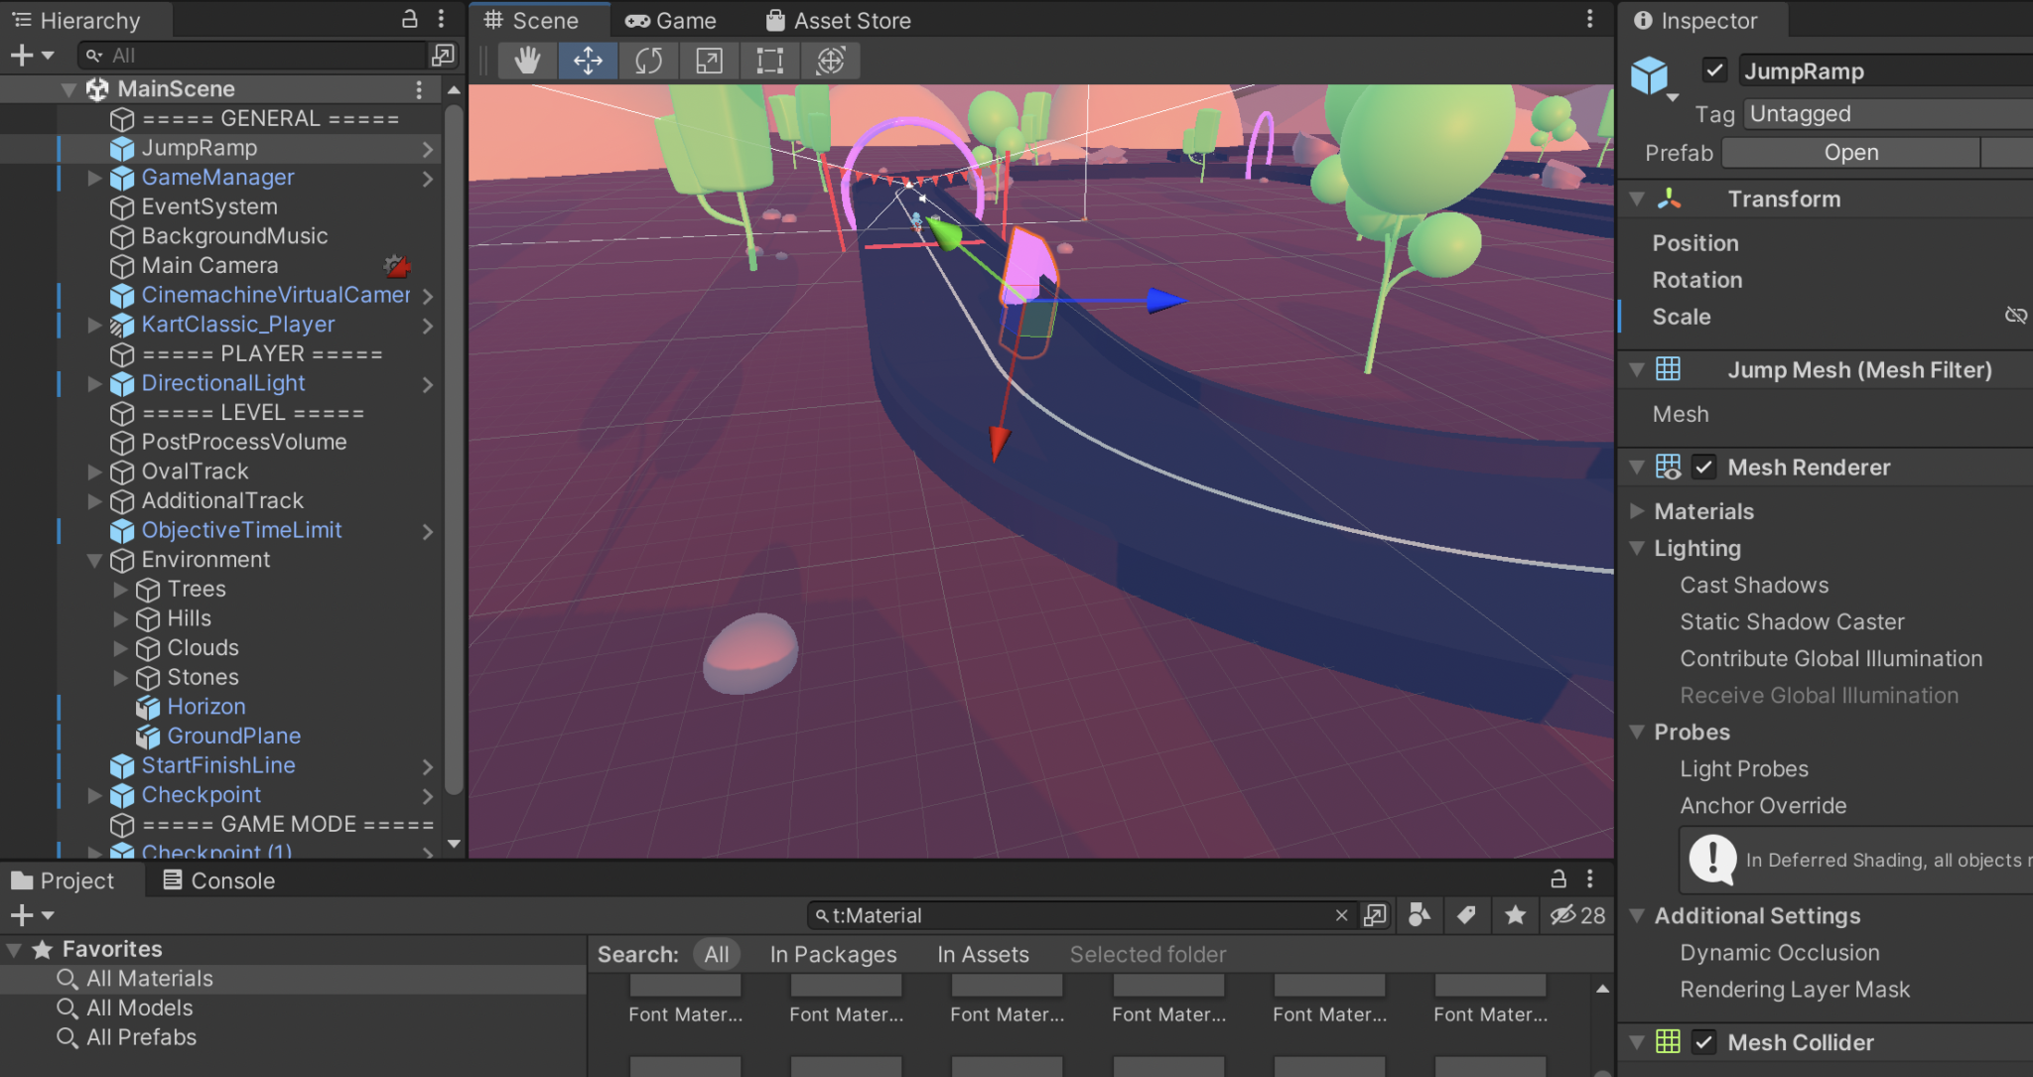Collapse the Environment group in hierarchy
Screen dimensions: 2033x1077
click(x=95, y=560)
